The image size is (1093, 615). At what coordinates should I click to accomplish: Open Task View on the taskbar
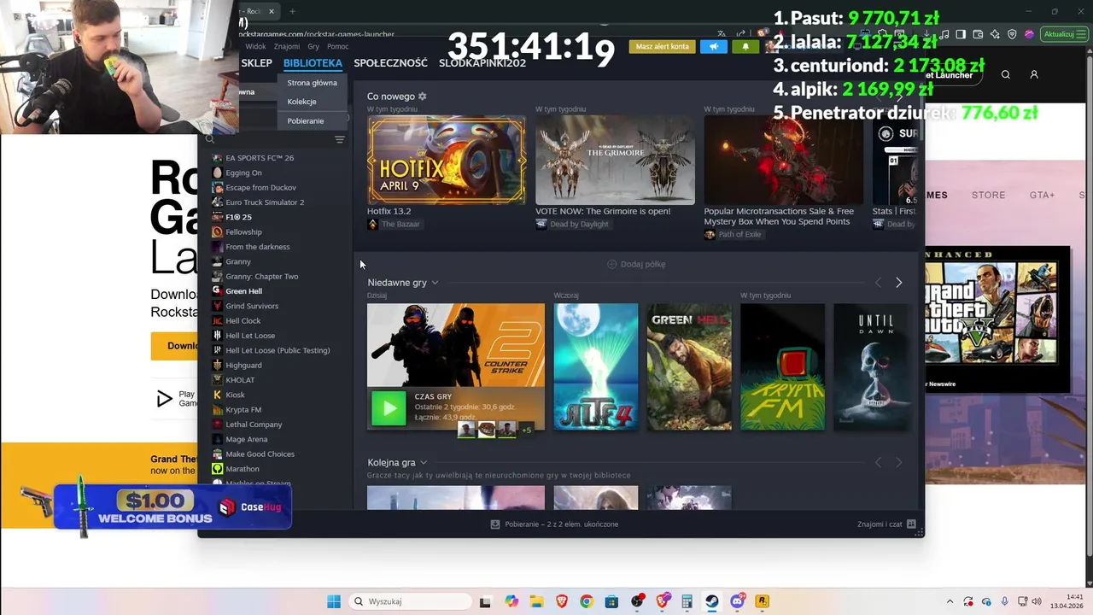tap(485, 601)
